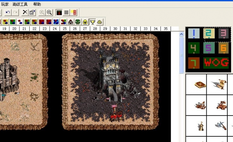Open the monsters palette green face icon

[x=78, y=22]
